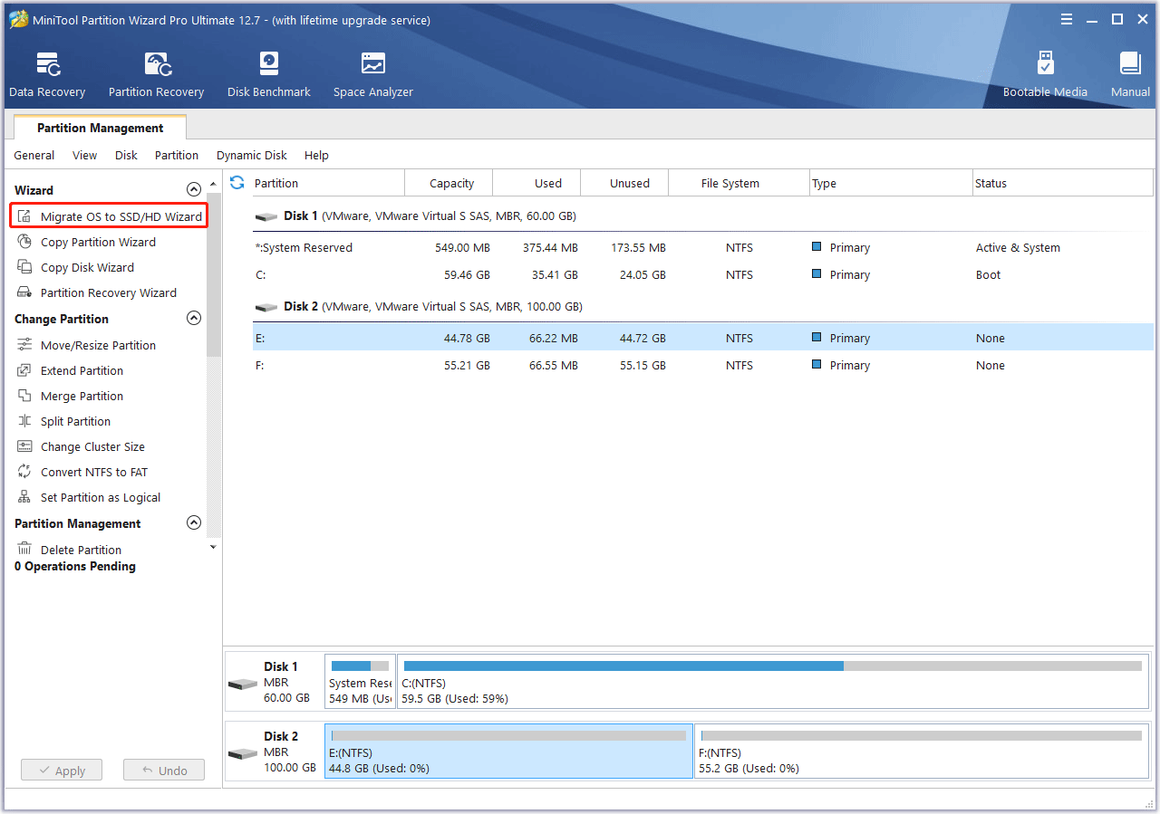The width and height of the screenshot is (1160, 814).
Task: Click Disk 1 drive icon in disk map
Action: pos(243,685)
